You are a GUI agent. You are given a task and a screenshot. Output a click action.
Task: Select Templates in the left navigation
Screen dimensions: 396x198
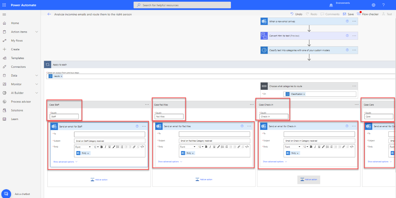pos(17,58)
